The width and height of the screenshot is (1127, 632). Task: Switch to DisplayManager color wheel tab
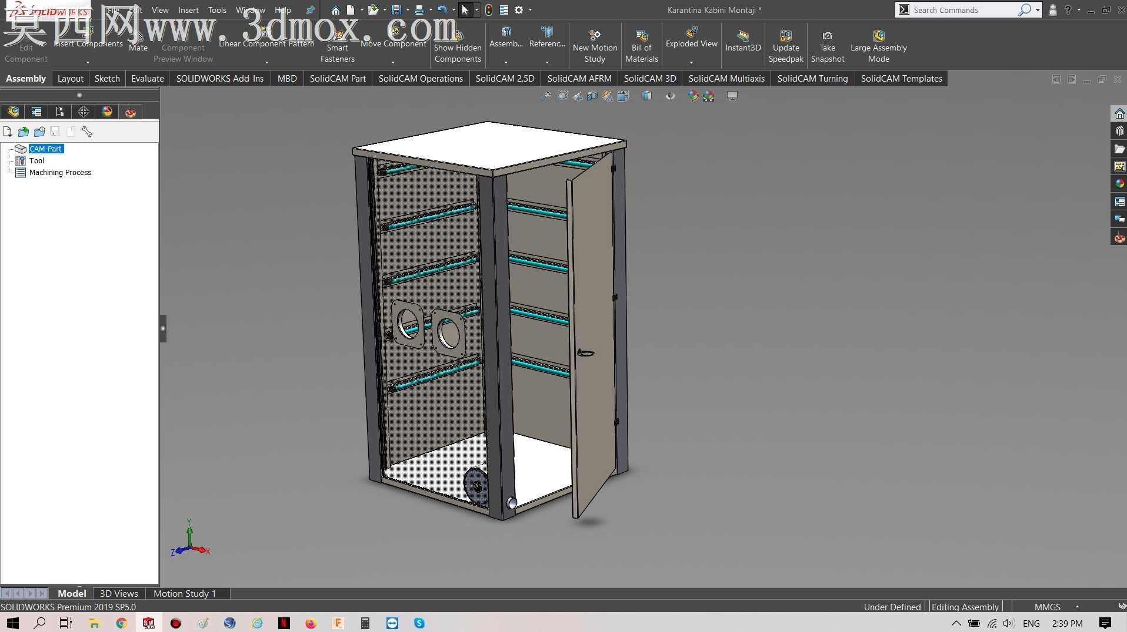(107, 112)
